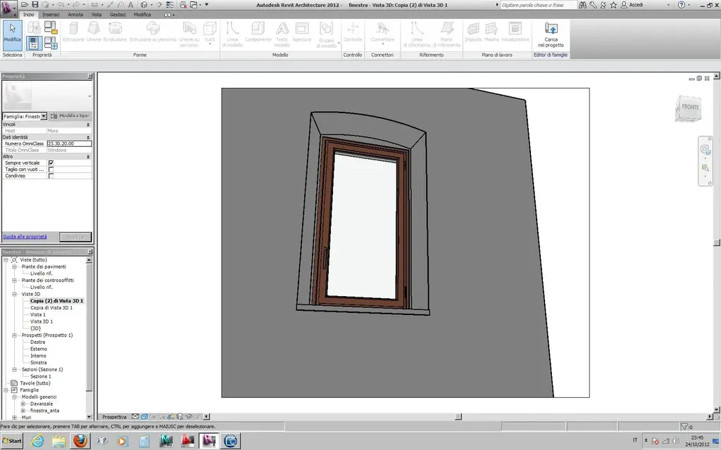The image size is (721, 450).
Task: Click the Communication Center satellite icon
Action: (x=603, y=5)
